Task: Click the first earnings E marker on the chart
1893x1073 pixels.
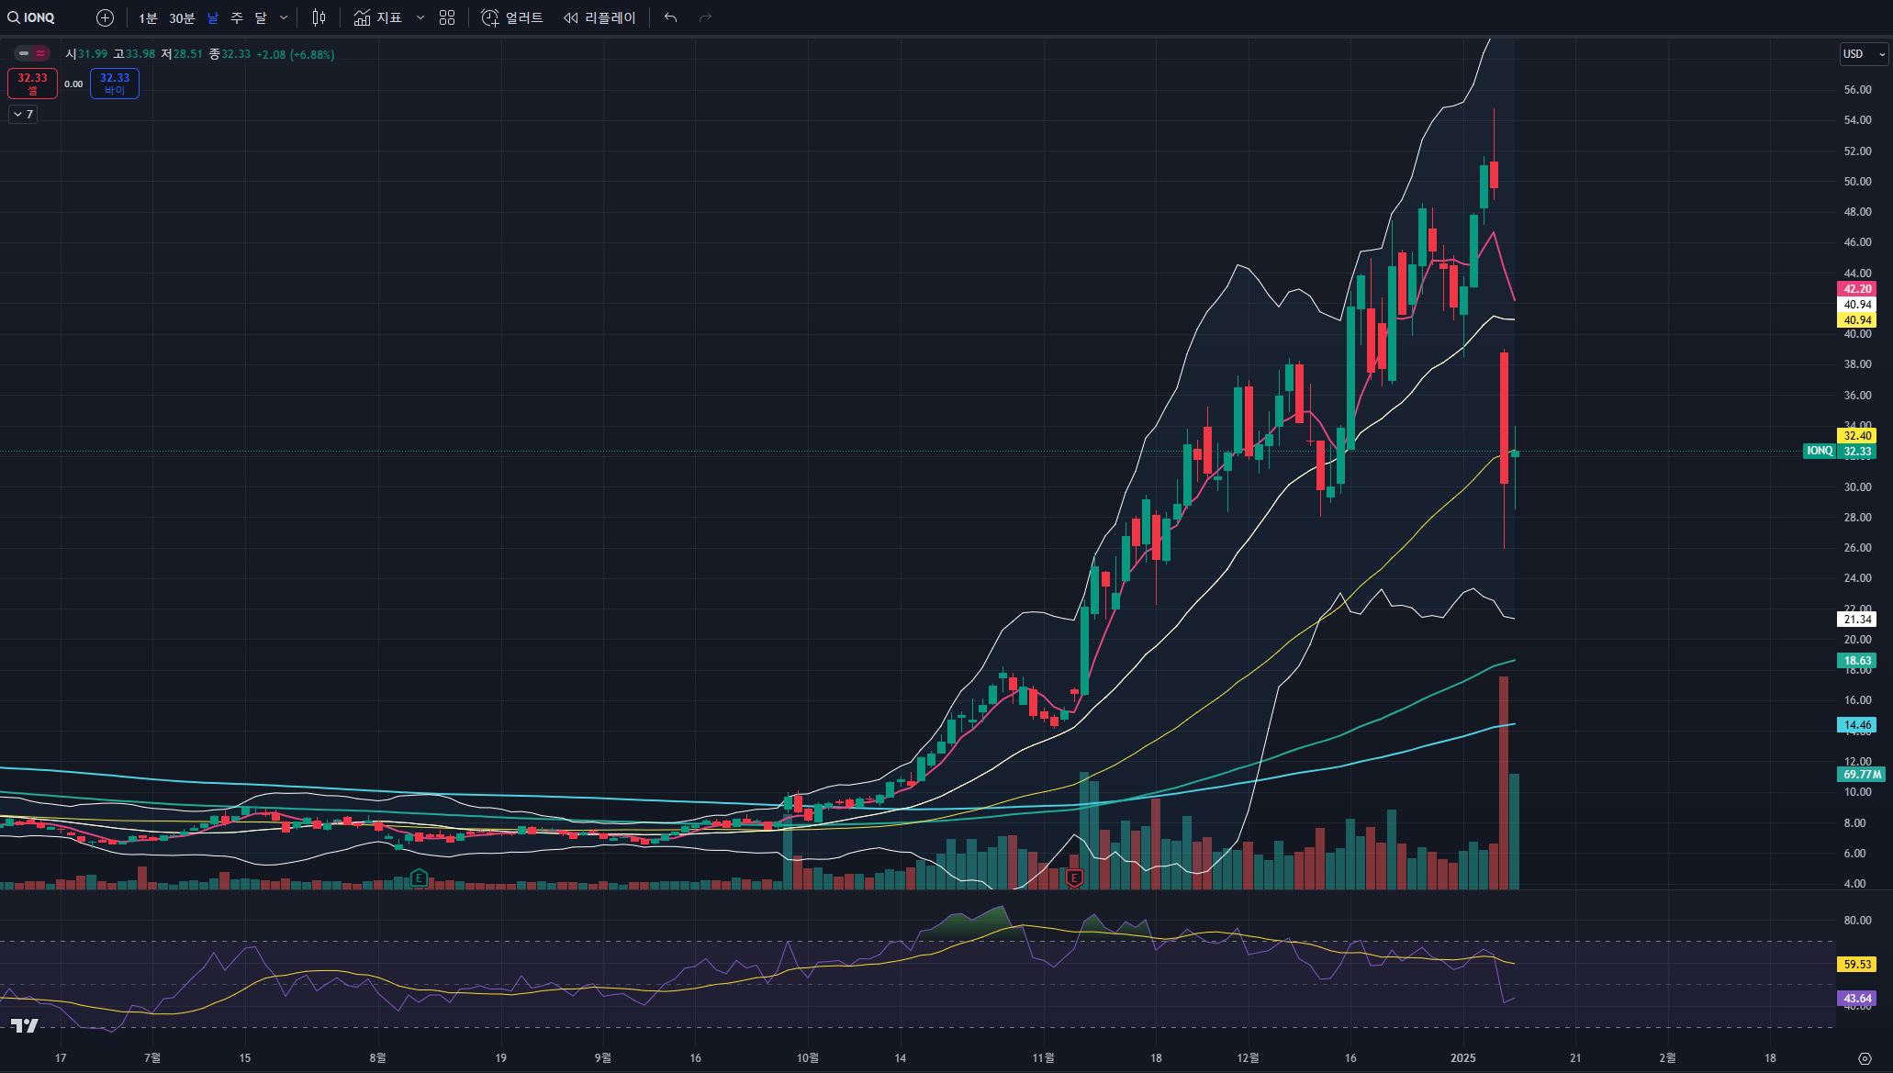Action: point(419,877)
